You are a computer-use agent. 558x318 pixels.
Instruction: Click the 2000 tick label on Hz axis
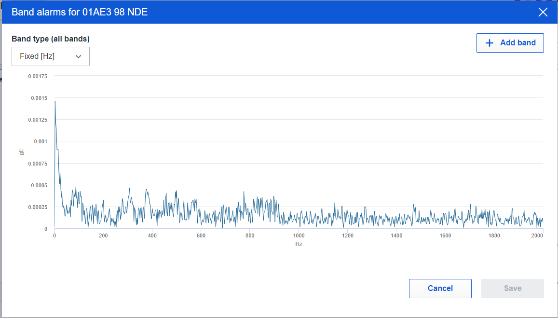point(537,235)
